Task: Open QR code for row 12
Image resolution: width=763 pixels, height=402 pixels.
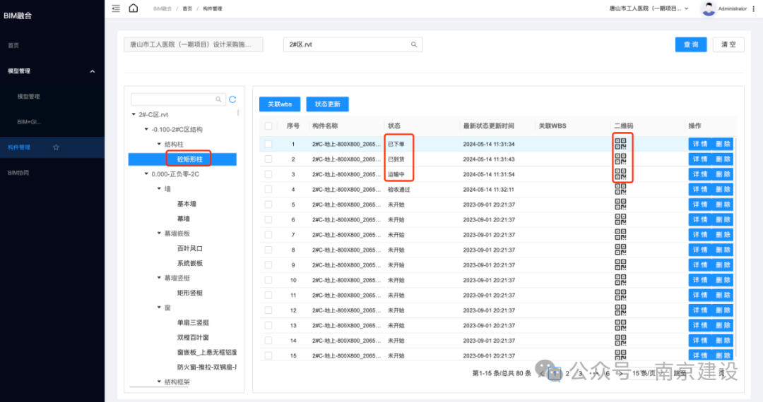Action: 620,310
